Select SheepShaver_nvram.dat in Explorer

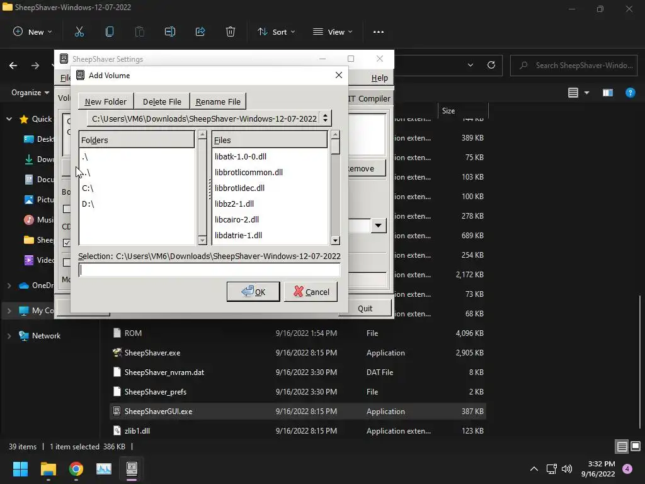coord(298,372)
